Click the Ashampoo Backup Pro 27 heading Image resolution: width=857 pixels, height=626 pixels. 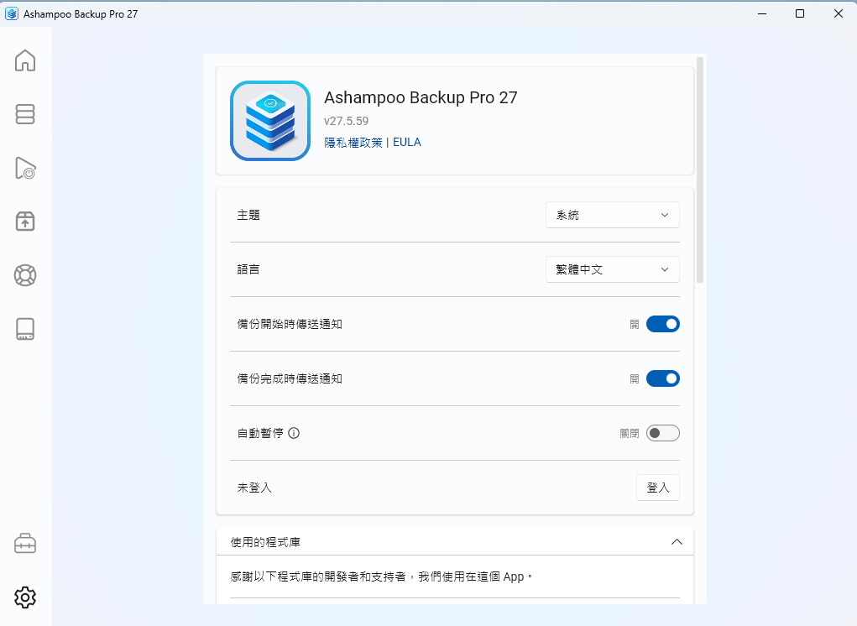421,97
